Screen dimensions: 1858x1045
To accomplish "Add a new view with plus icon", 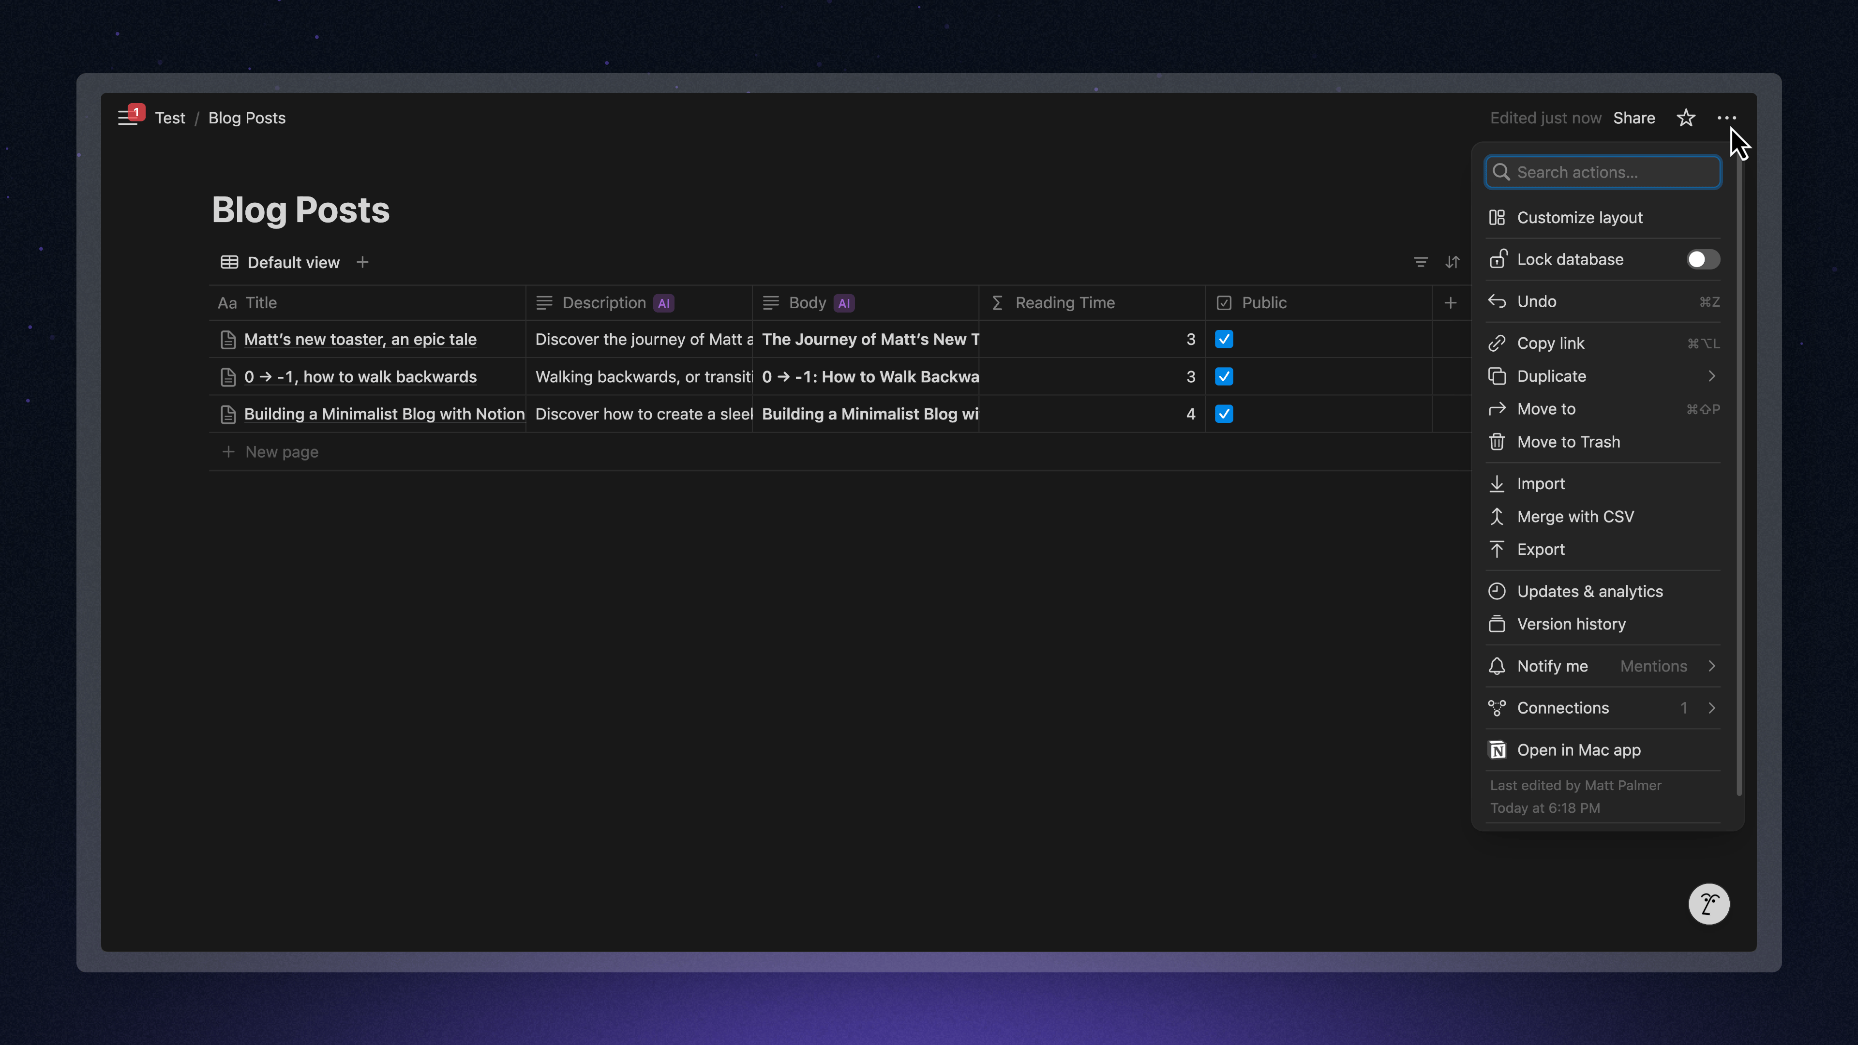I will pyautogui.click(x=362, y=262).
